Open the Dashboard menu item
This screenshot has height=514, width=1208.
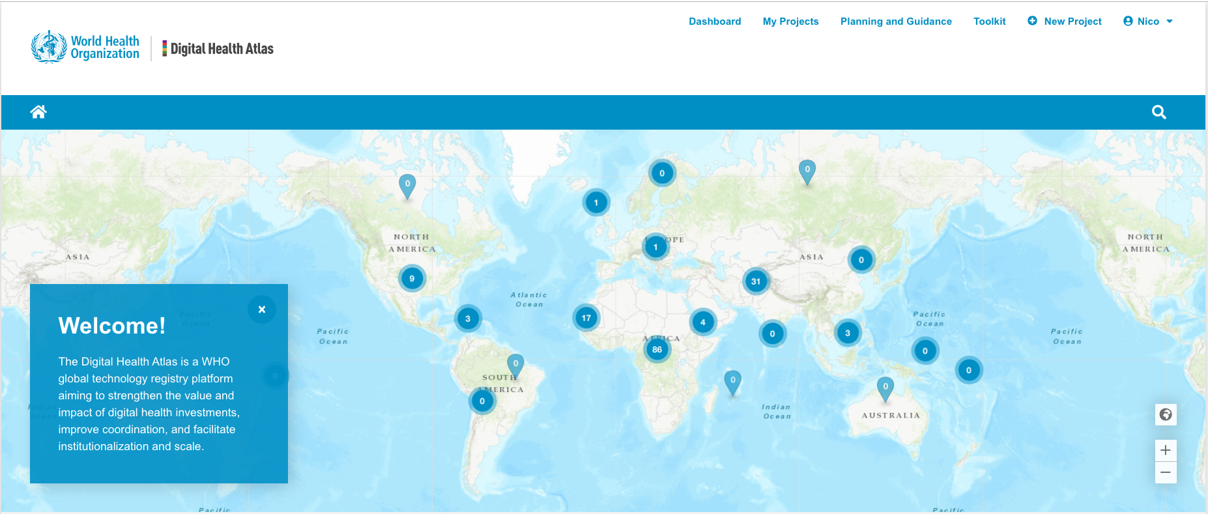coord(715,21)
